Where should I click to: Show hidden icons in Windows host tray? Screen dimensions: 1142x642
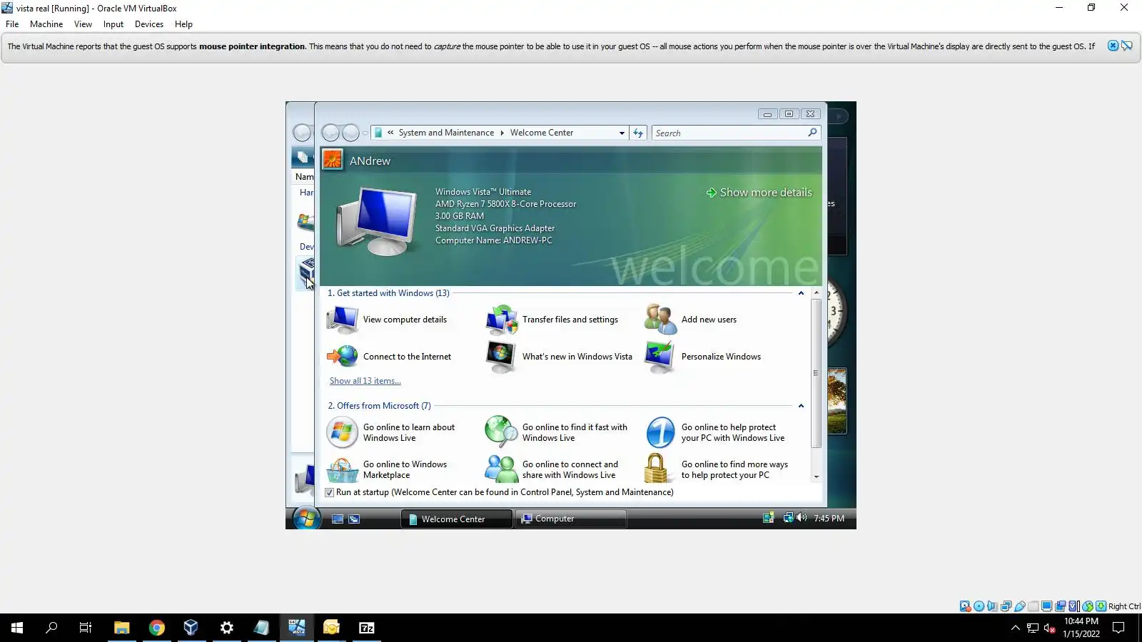[x=1016, y=628]
